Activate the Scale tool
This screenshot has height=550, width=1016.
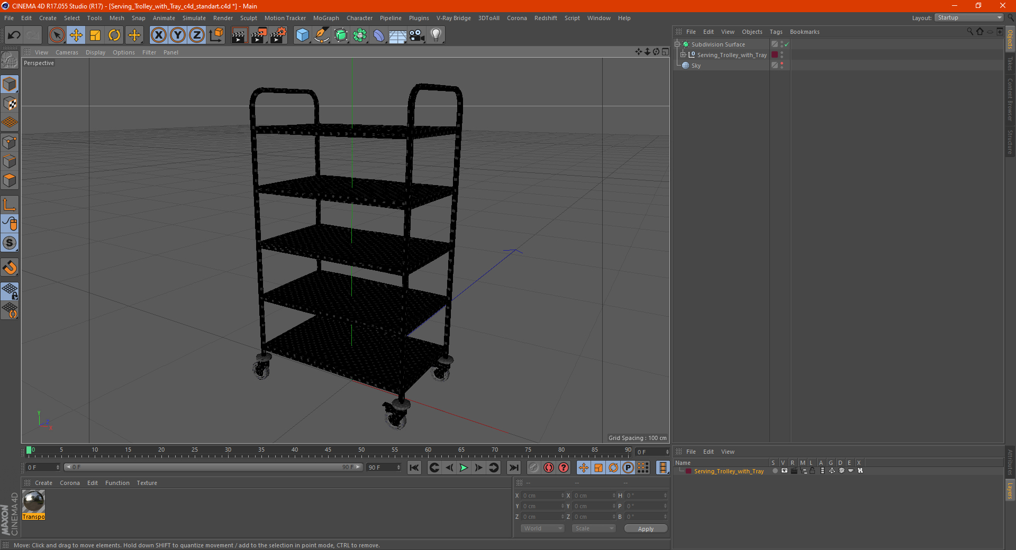pyautogui.click(x=95, y=35)
